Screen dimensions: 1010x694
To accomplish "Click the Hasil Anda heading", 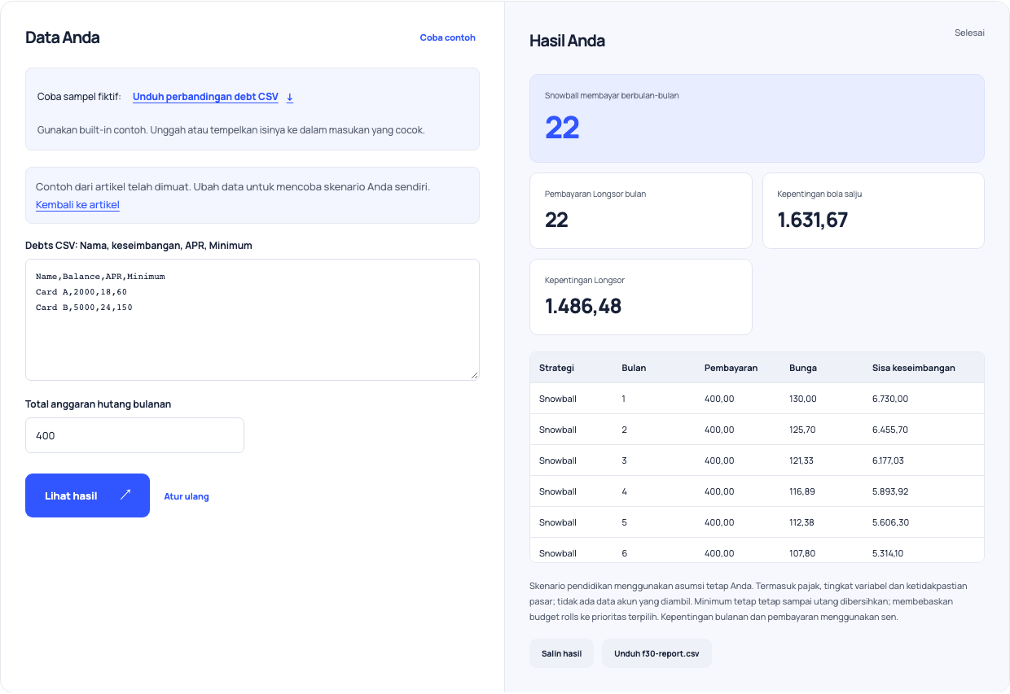I will pos(567,41).
